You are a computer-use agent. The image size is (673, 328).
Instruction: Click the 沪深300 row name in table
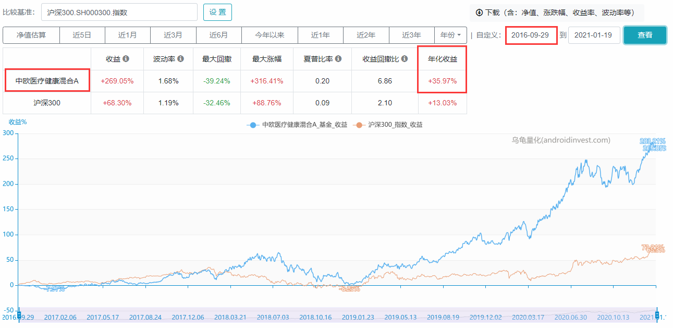coord(47,103)
